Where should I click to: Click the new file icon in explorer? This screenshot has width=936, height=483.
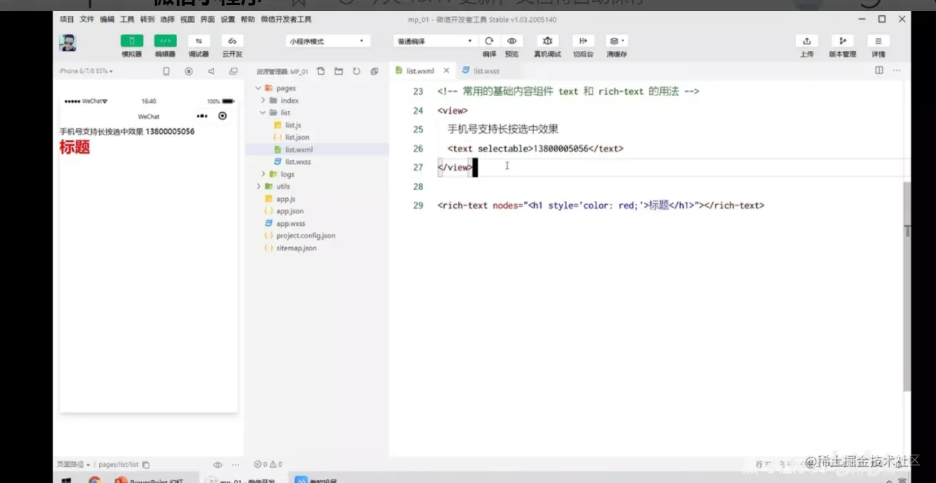(x=321, y=71)
